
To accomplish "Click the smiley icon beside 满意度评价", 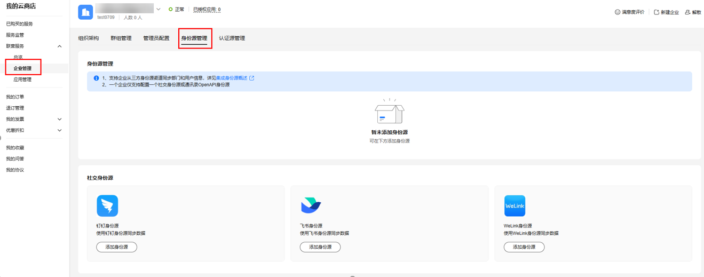I will click(618, 12).
